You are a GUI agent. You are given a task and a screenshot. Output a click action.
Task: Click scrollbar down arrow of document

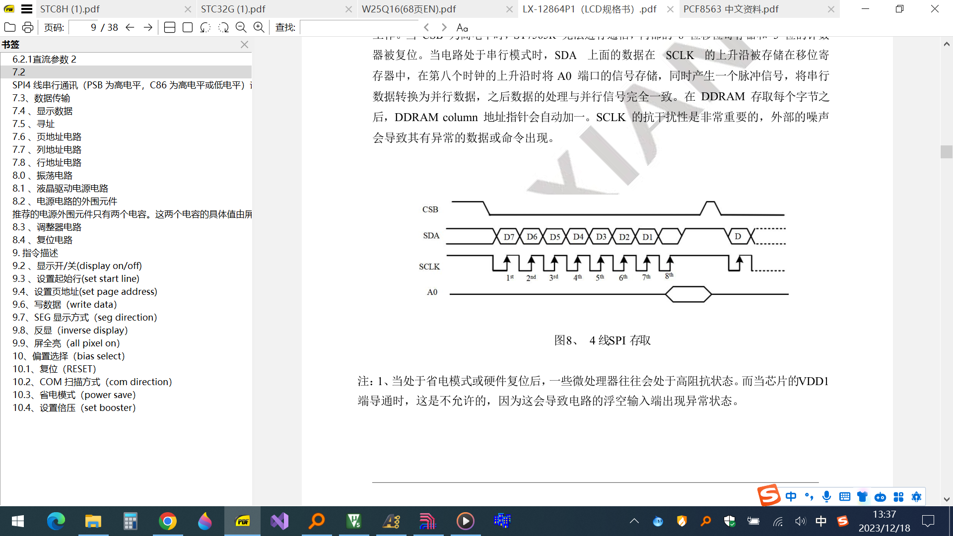[x=947, y=499]
